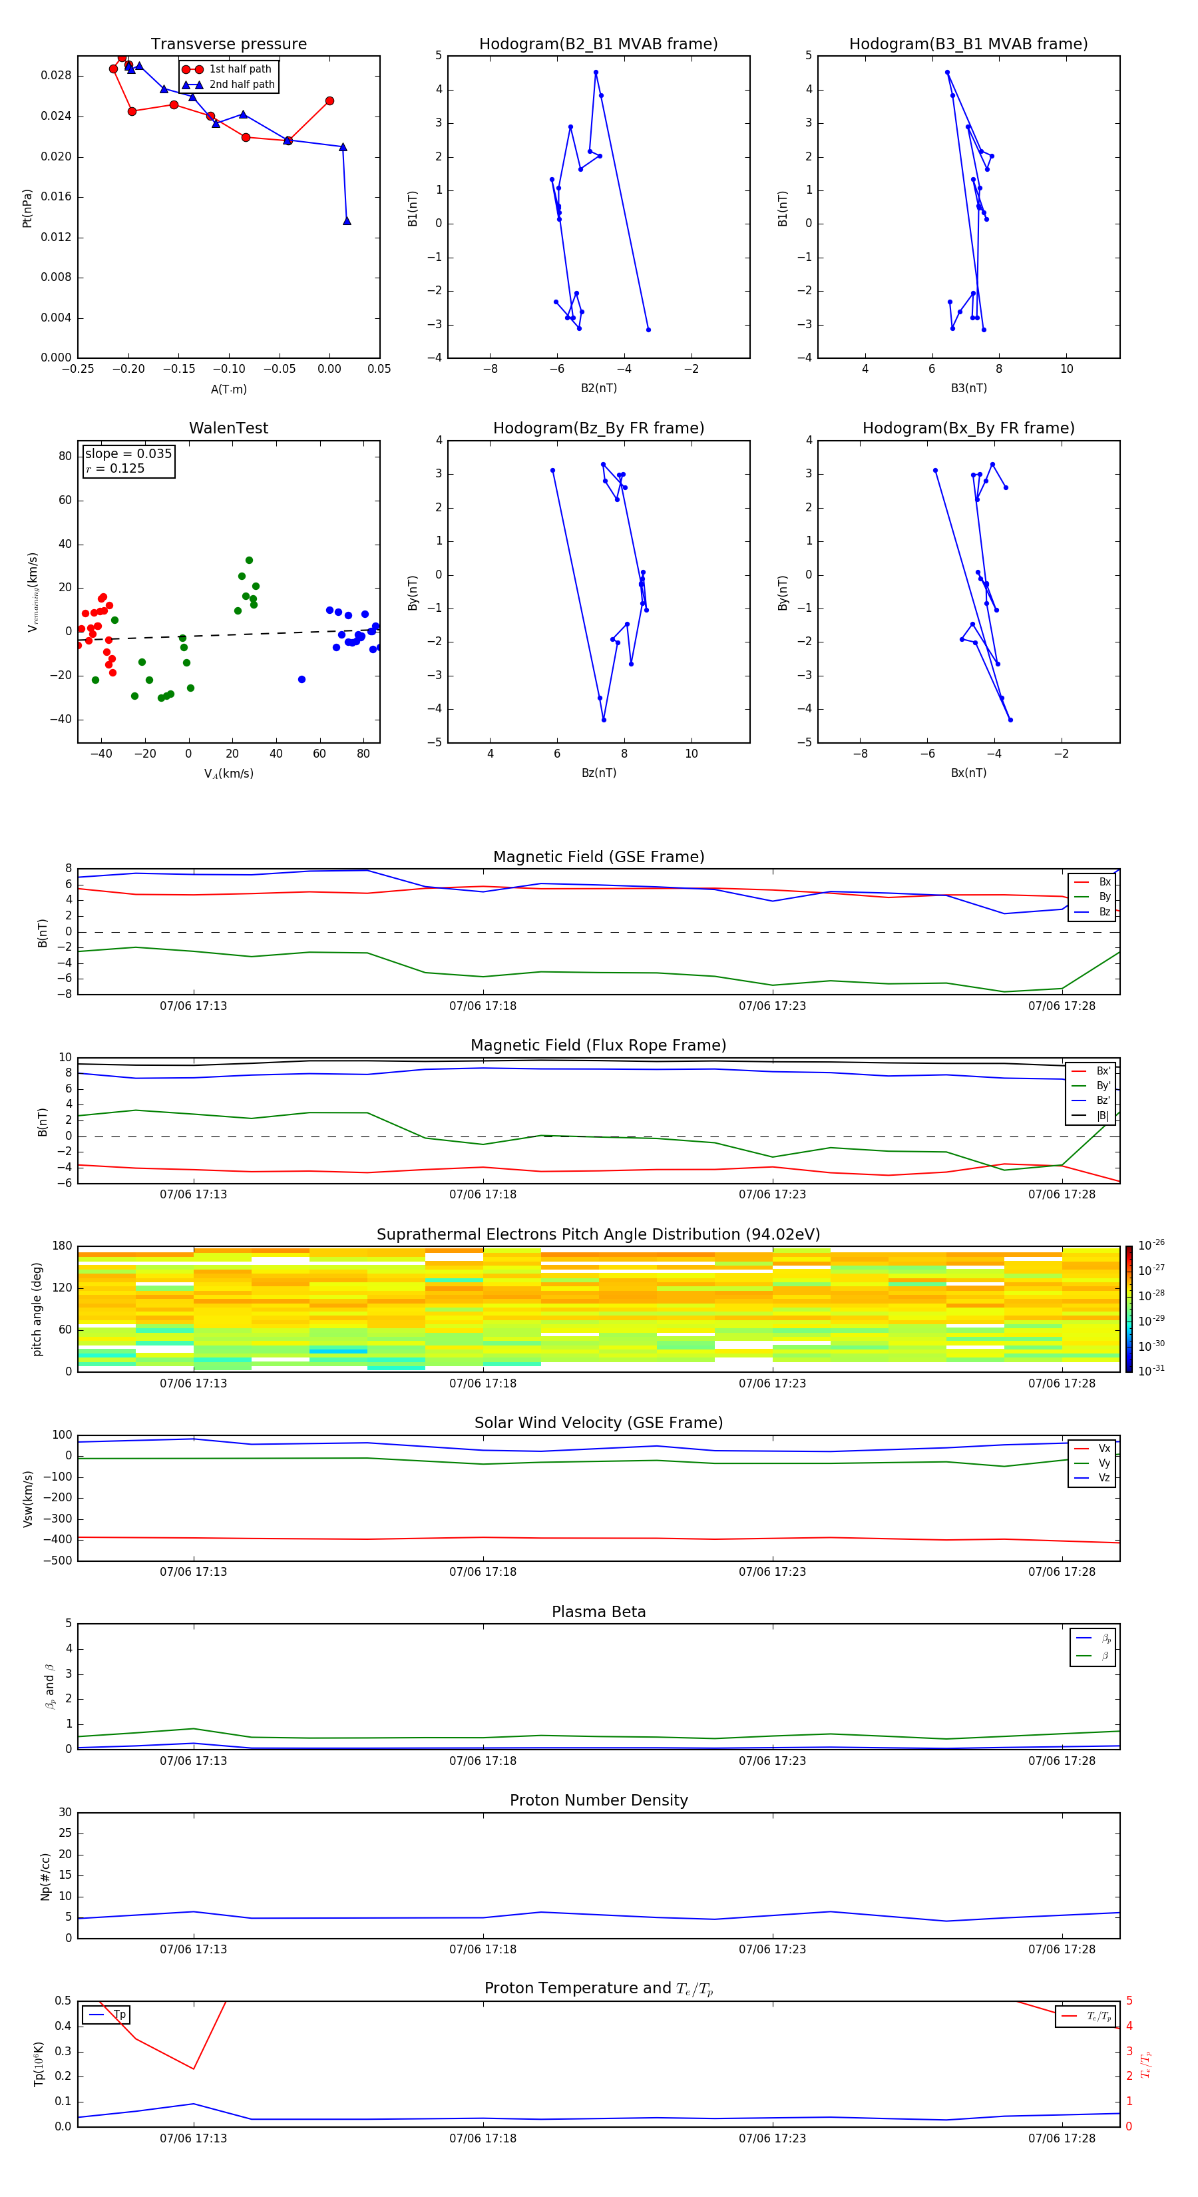This screenshot has height=2197, width=1198.
Task: Click the 'Tp' legend box
Action: [106, 2015]
